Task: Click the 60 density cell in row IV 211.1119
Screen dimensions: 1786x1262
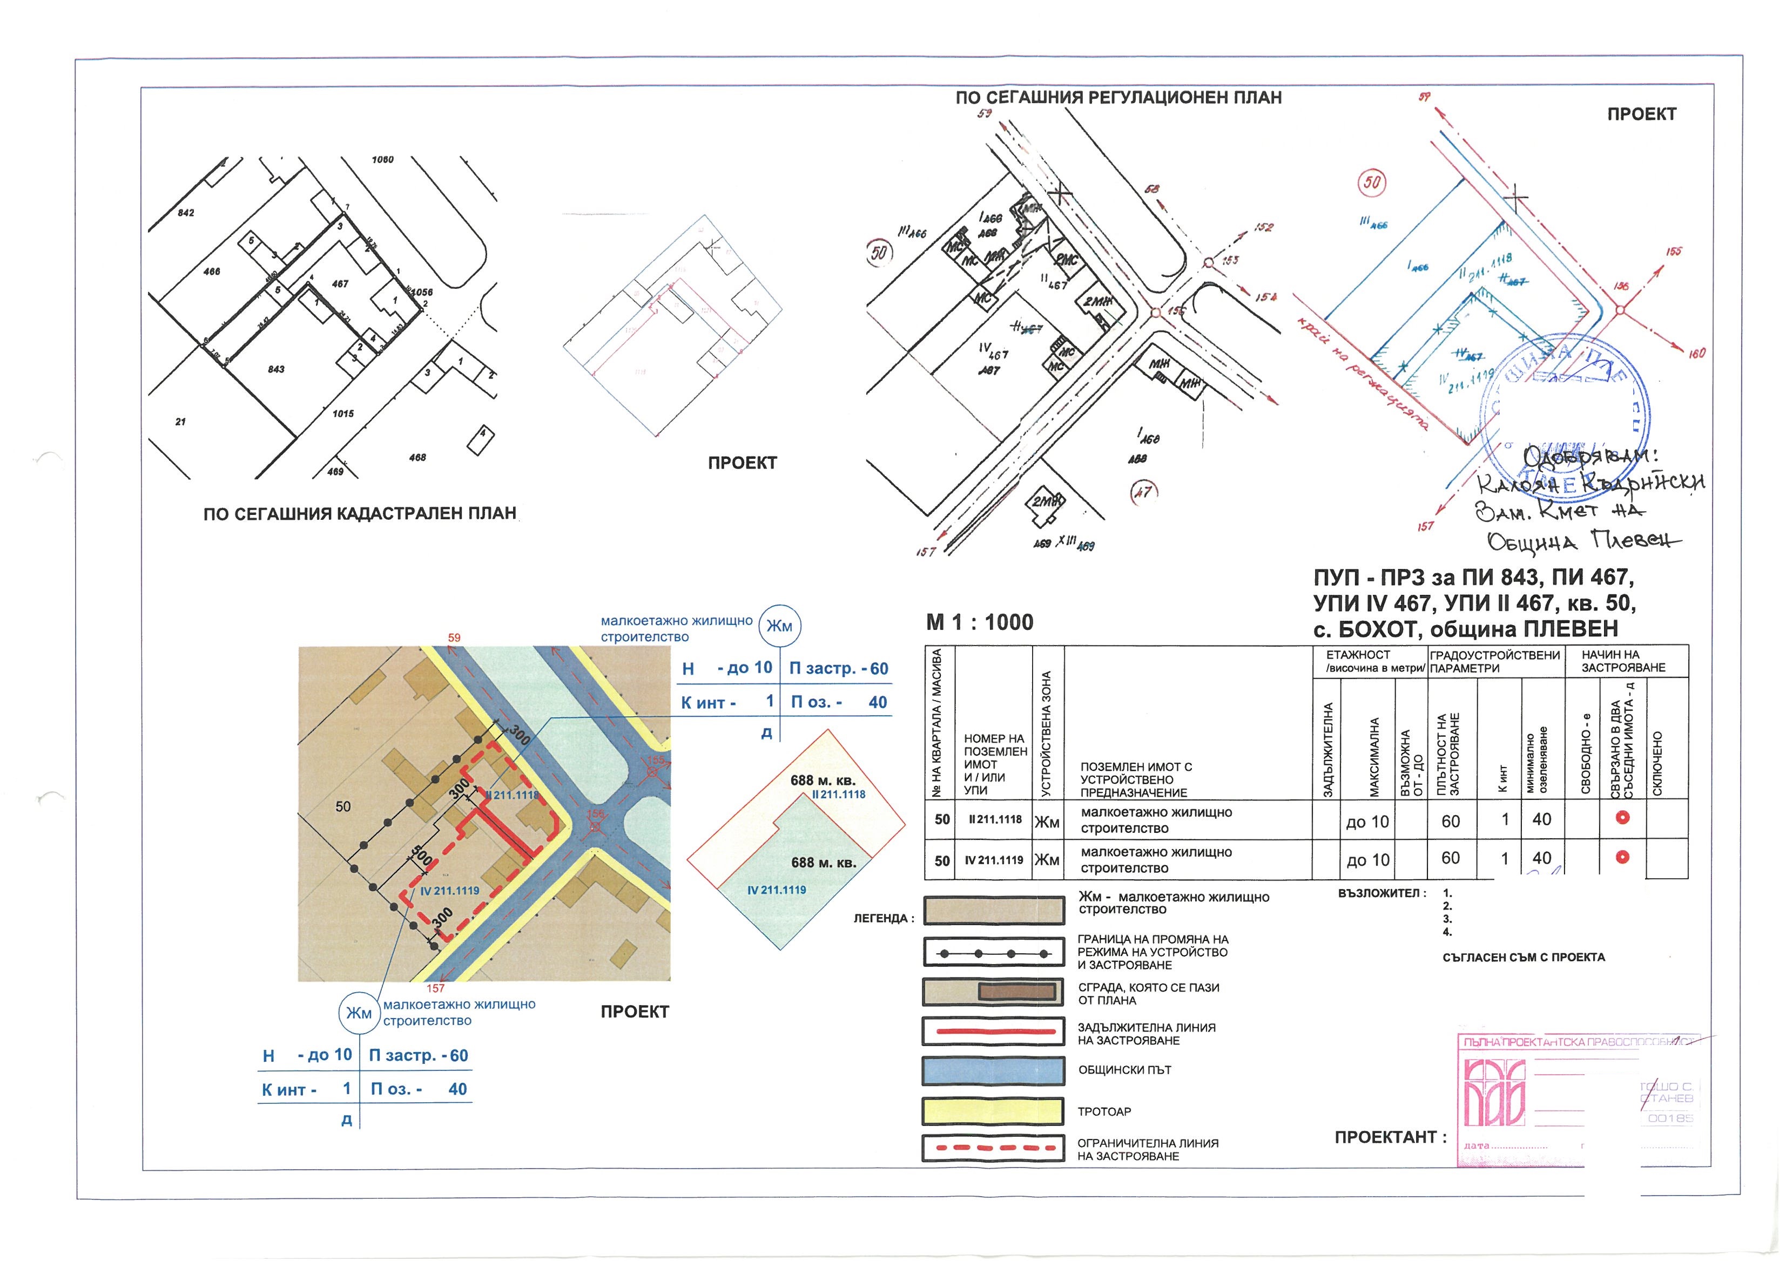Action: (x=1451, y=858)
